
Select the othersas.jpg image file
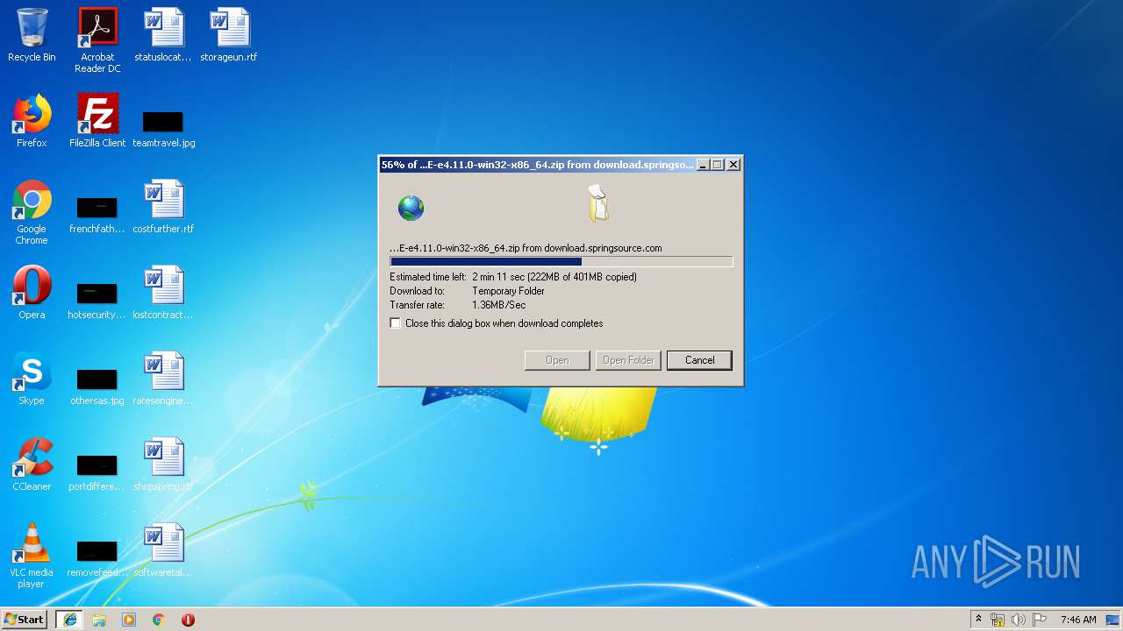point(97,386)
